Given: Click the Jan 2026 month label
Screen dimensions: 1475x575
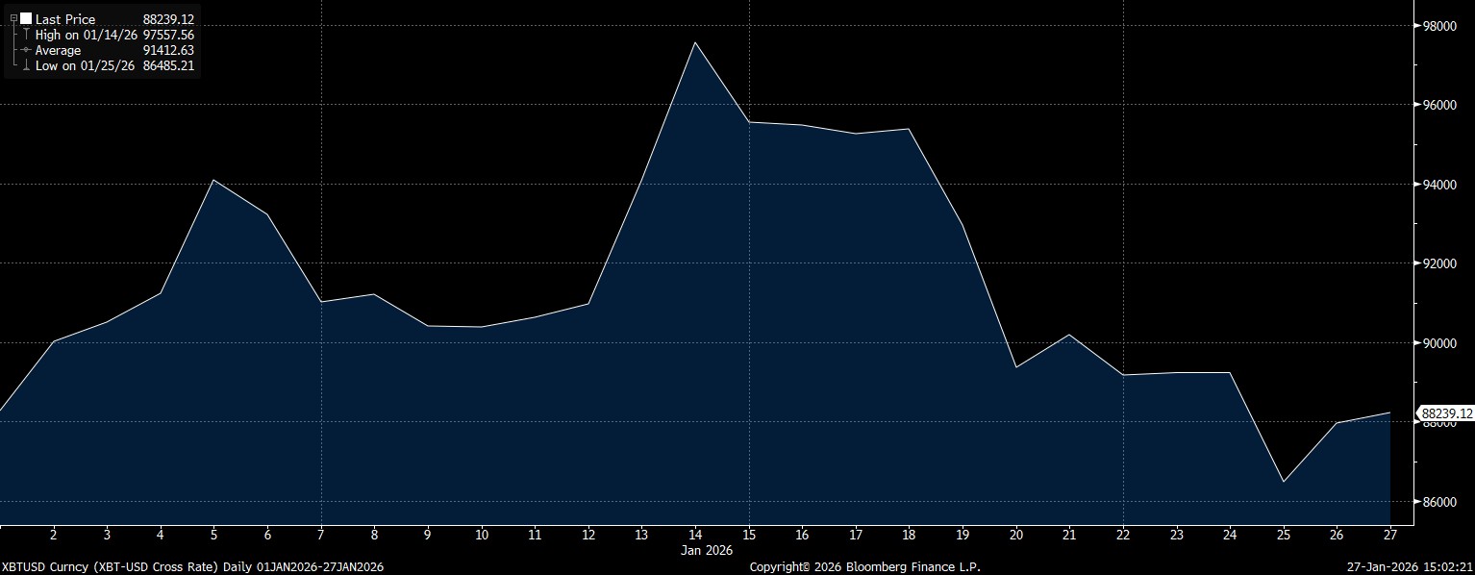Looking at the screenshot, I should tap(707, 551).
